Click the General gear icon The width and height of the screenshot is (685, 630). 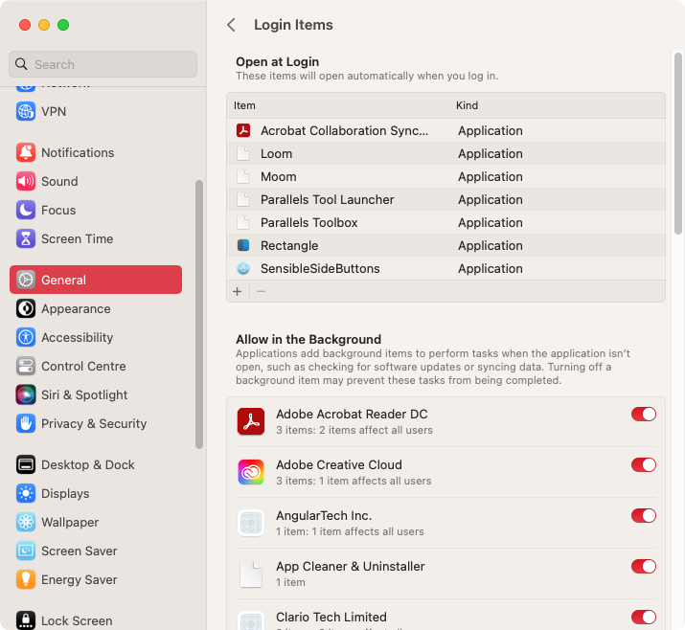tap(26, 280)
